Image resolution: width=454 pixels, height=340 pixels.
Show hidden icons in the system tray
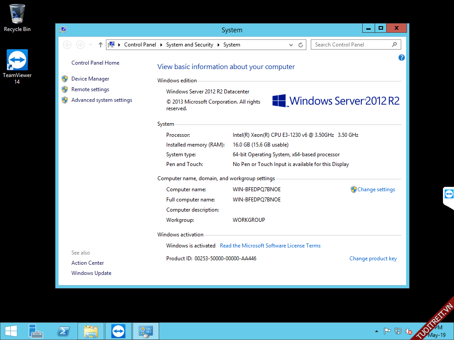(376, 331)
